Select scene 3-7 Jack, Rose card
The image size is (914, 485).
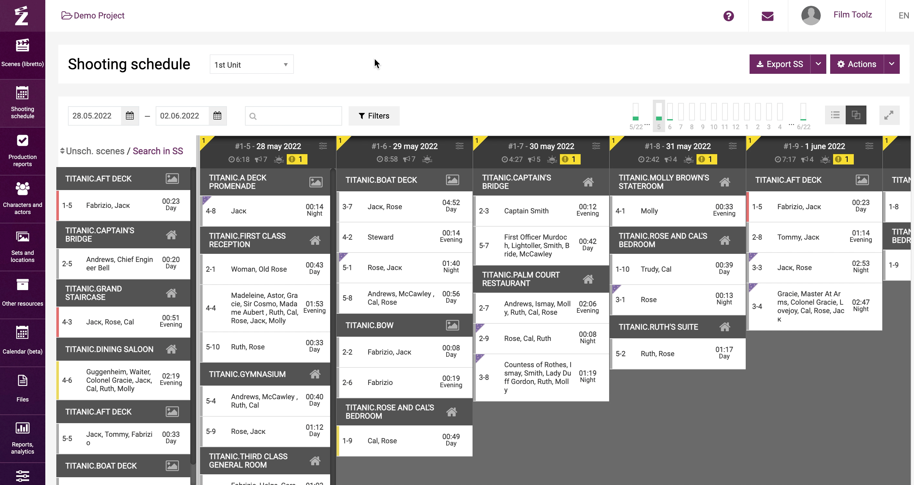pos(405,207)
